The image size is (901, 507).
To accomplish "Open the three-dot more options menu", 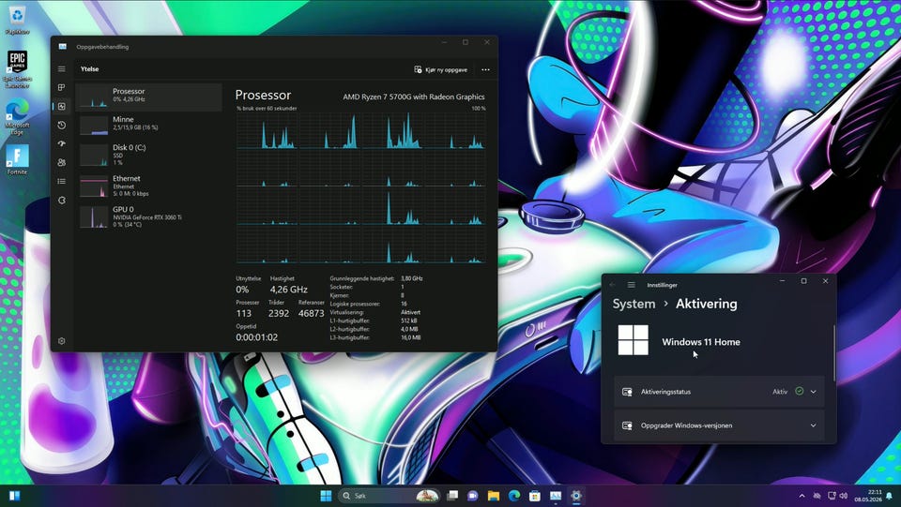I will click(485, 70).
